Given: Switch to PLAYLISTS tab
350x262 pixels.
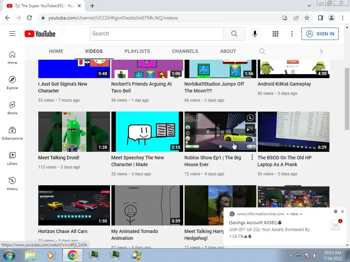Looking at the screenshot, I should tap(137, 51).
